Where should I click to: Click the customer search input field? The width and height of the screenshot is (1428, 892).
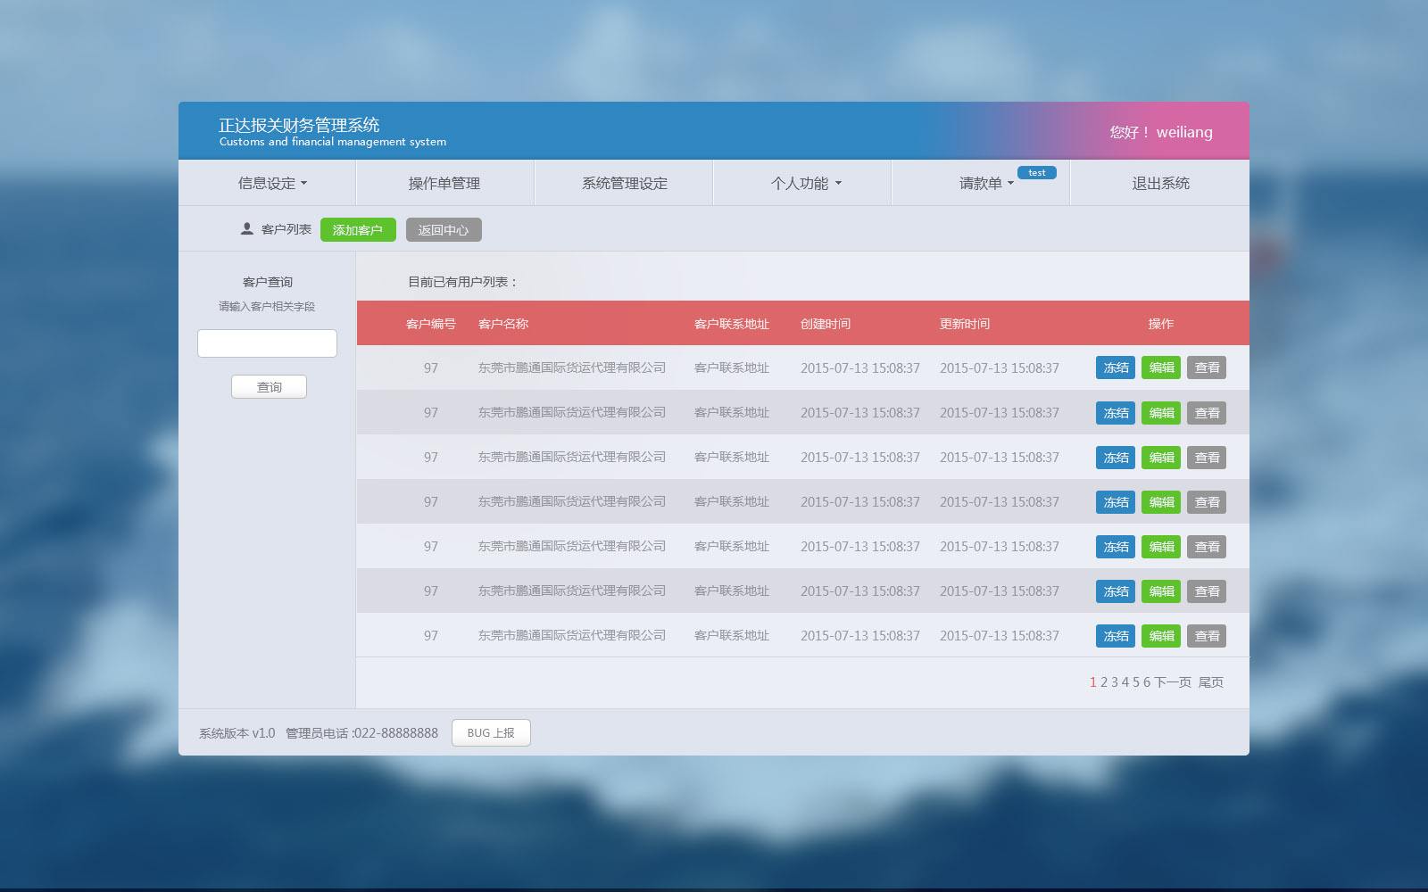[x=267, y=343]
